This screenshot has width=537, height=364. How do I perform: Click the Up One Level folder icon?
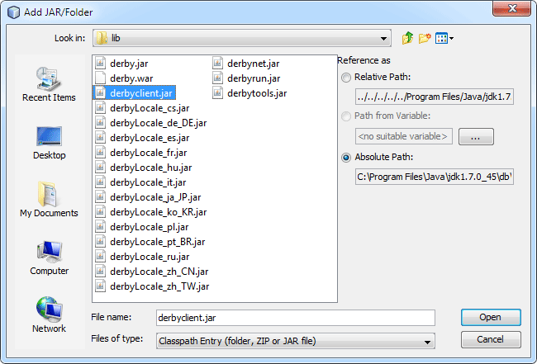pyautogui.click(x=407, y=38)
